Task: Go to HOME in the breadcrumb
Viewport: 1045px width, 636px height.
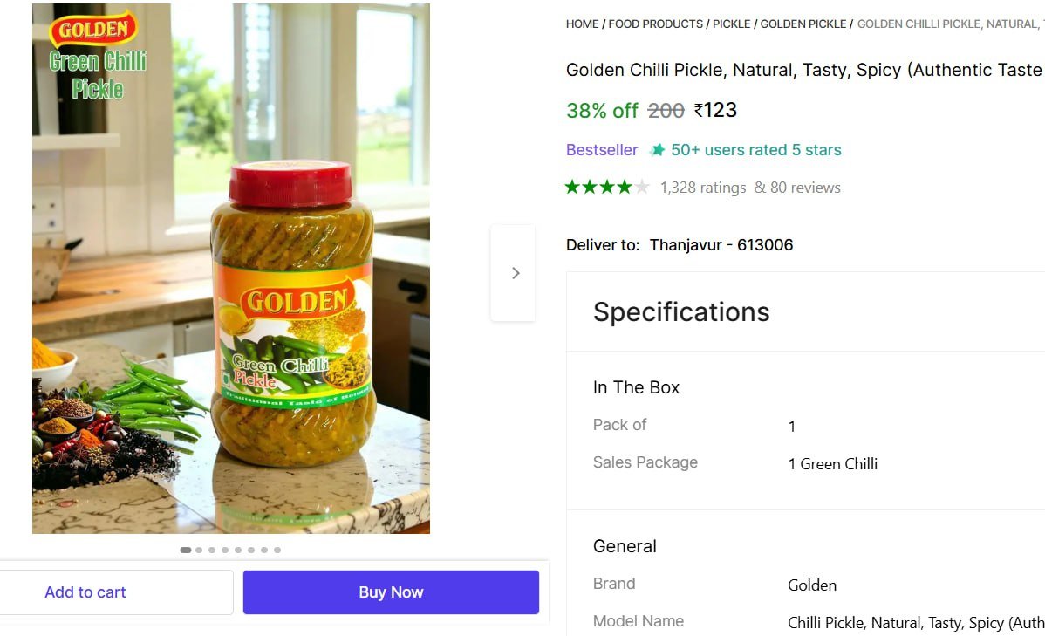Action: point(582,24)
